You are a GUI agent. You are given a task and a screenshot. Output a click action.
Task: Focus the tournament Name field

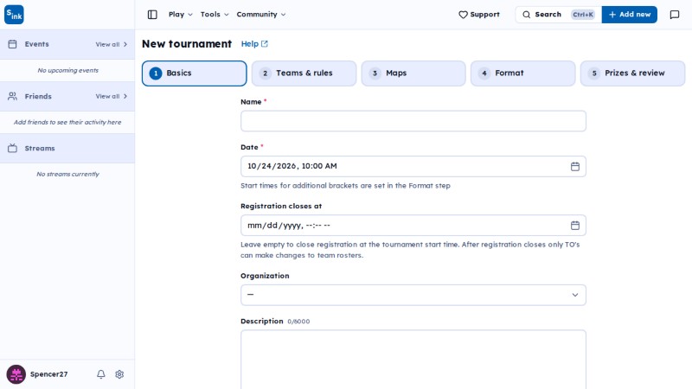point(413,121)
